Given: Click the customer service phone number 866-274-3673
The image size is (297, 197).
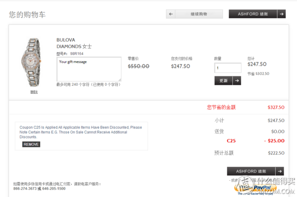Looking at the screenshot, I should (25, 189).
